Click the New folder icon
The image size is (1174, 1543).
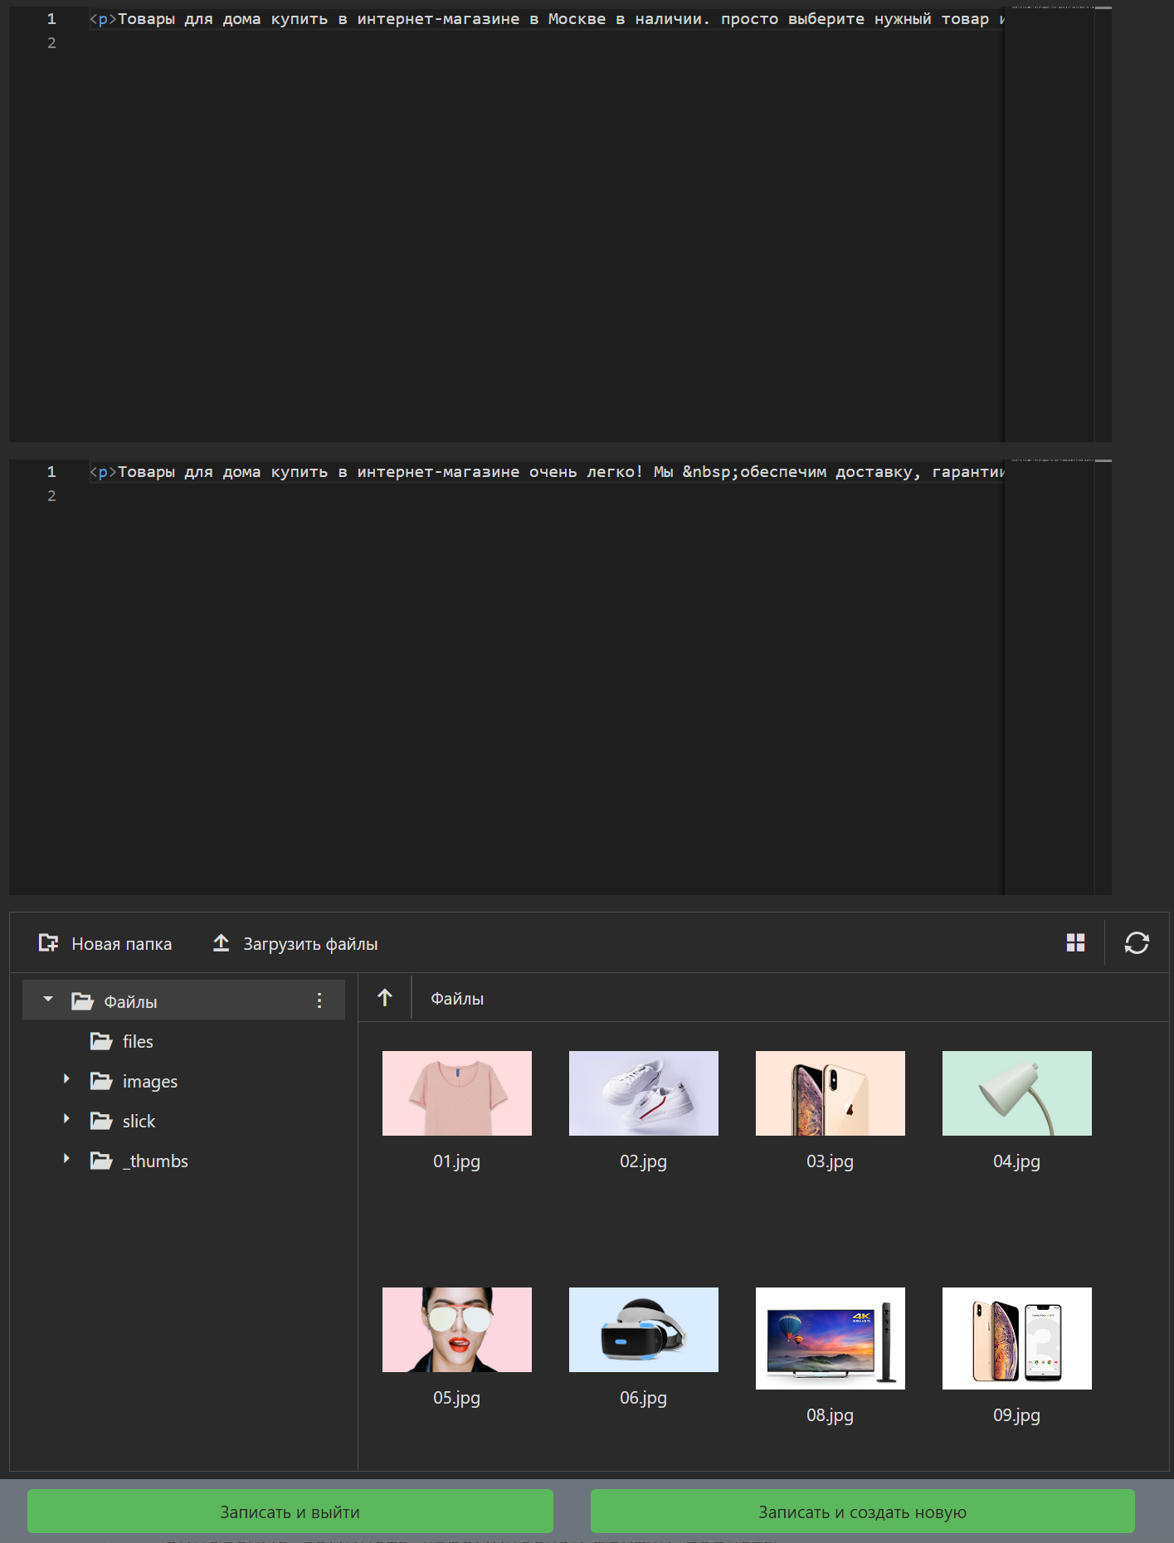point(49,943)
